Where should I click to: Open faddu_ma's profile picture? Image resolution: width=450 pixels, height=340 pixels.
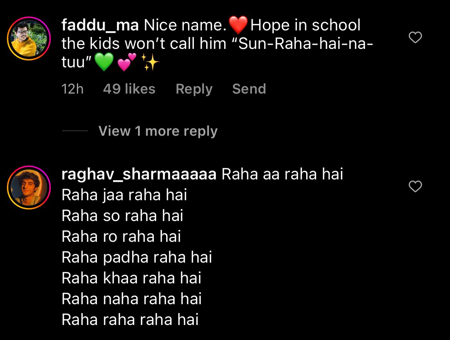click(29, 38)
